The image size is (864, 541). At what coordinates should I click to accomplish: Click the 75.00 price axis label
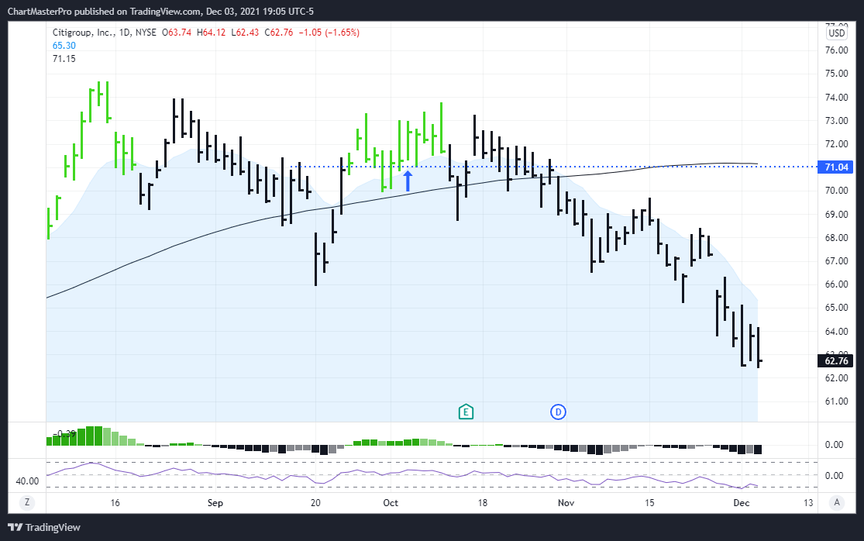pos(836,74)
